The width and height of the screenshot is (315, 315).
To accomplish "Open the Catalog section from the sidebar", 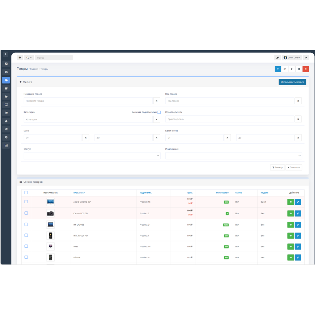I will (6, 80).
